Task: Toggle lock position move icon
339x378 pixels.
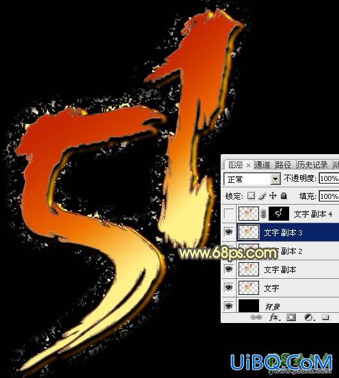Action: click(x=272, y=196)
